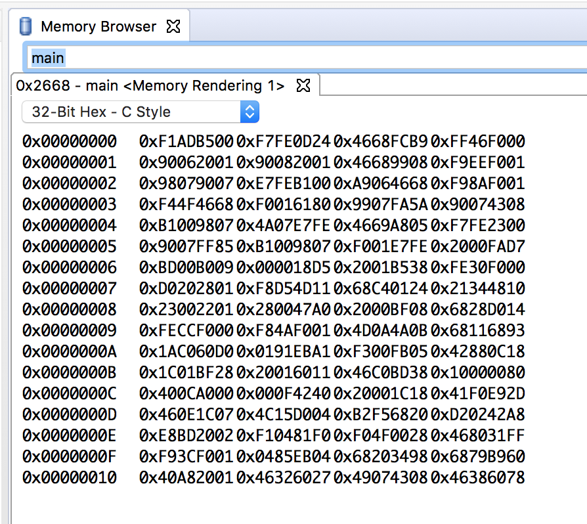Select memory value 0x90062001
The height and width of the screenshot is (524, 587).
click(x=186, y=162)
